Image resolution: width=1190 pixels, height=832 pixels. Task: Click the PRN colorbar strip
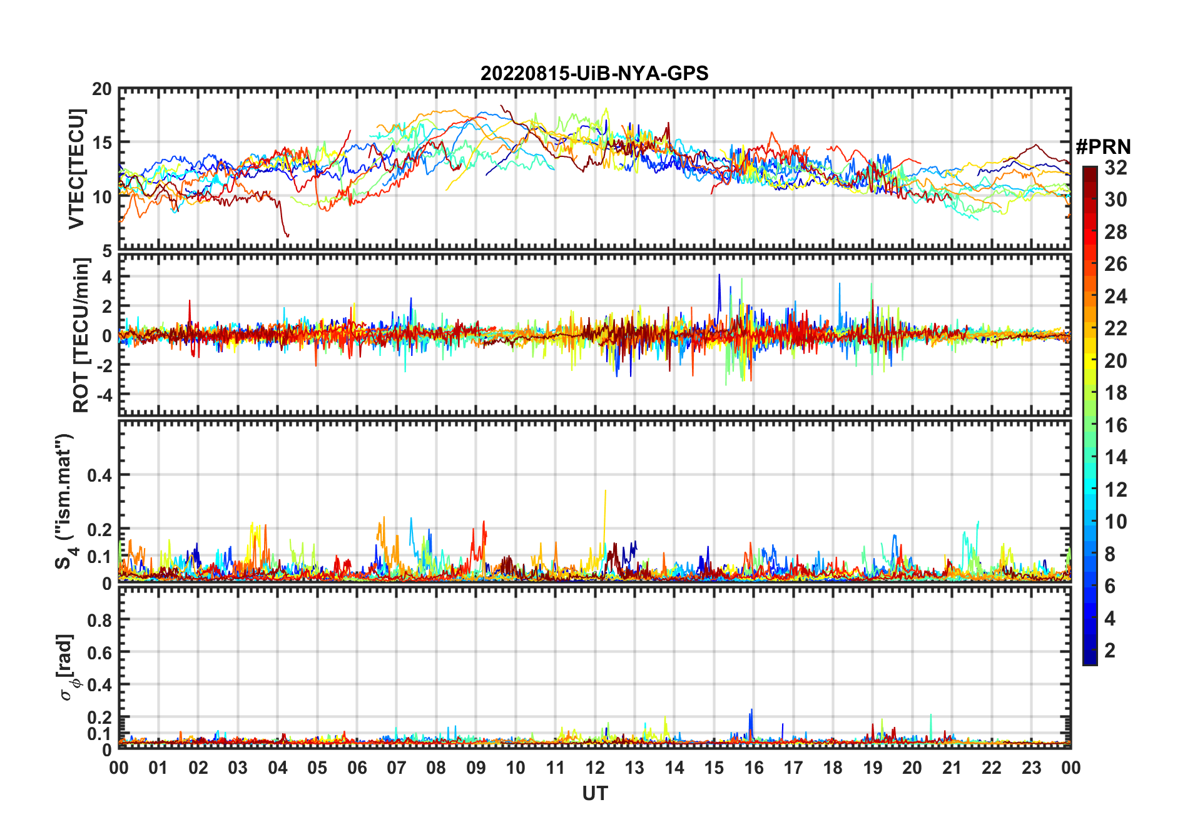(x=1090, y=415)
